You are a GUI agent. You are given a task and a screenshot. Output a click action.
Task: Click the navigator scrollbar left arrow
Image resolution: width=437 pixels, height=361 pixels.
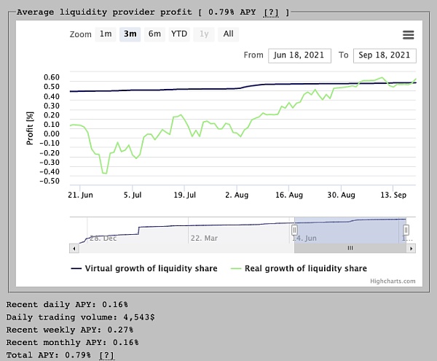74,248
